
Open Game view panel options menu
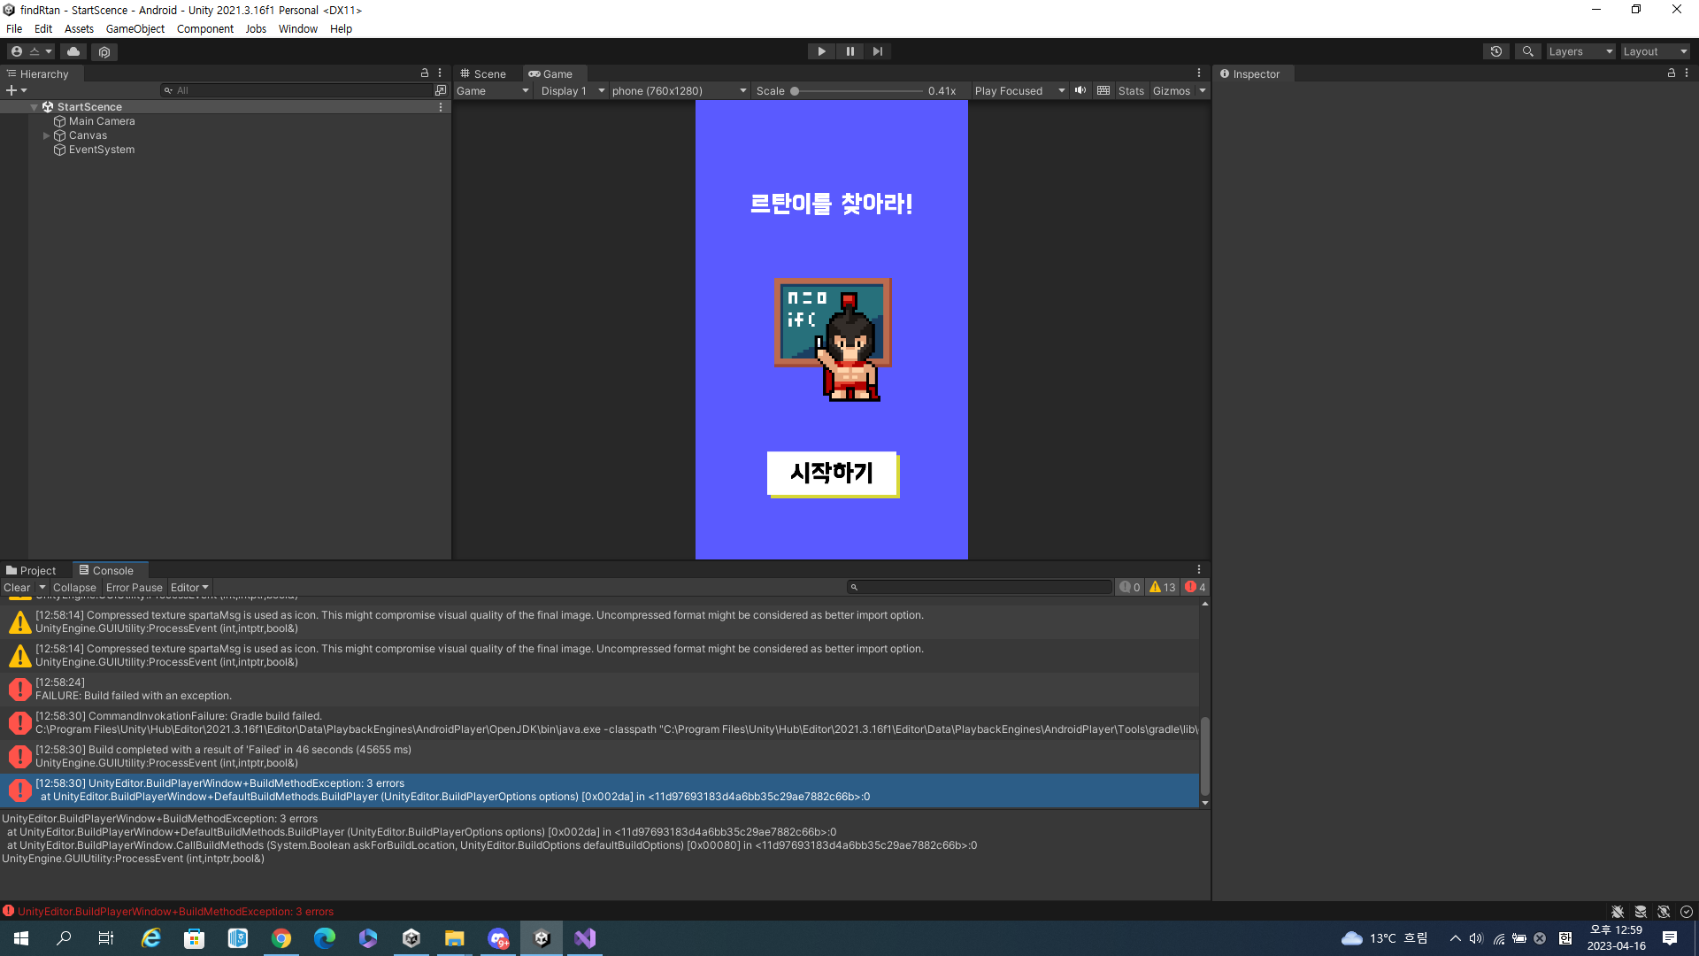pyautogui.click(x=1199, y=73)
